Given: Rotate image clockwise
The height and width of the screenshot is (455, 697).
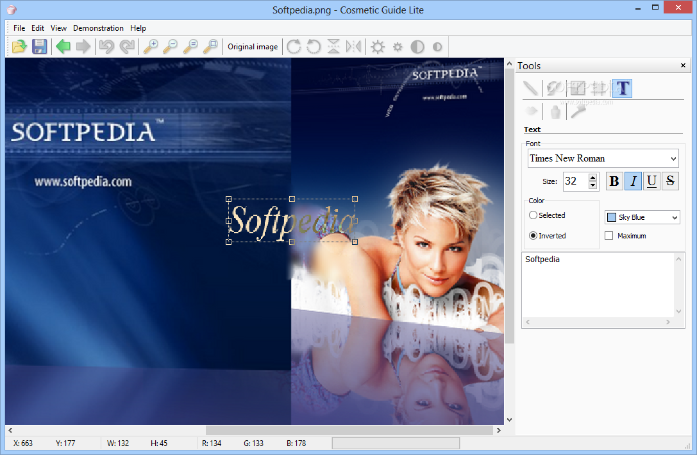Looking at the screenshot, I should 294,47.
